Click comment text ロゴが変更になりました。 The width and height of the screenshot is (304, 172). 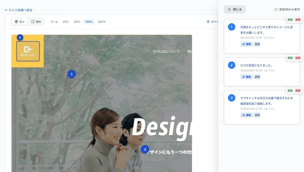pyautogui.click(x=256, y=65)
